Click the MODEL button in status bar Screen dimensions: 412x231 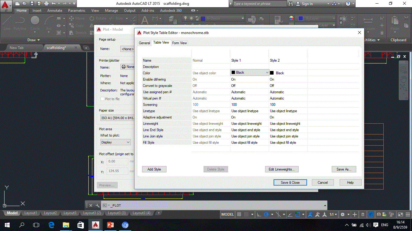[x=227, y=214]
